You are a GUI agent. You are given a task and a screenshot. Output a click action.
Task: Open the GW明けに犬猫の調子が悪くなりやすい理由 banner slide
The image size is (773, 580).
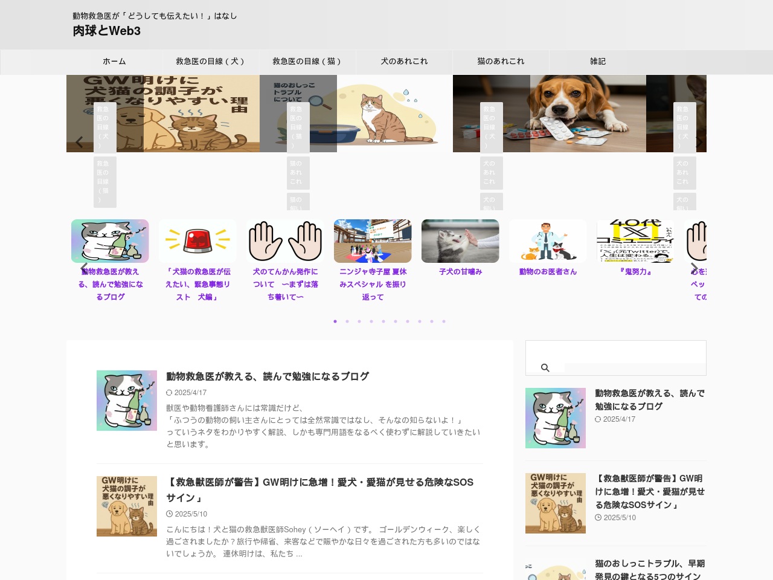pyautogui.click(x=163, y=114)
